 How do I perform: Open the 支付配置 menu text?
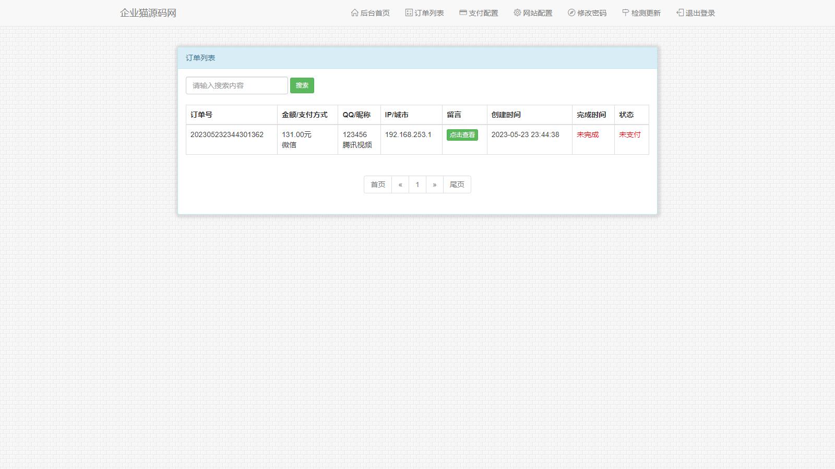pyautogui.click(x=483, y=13)
